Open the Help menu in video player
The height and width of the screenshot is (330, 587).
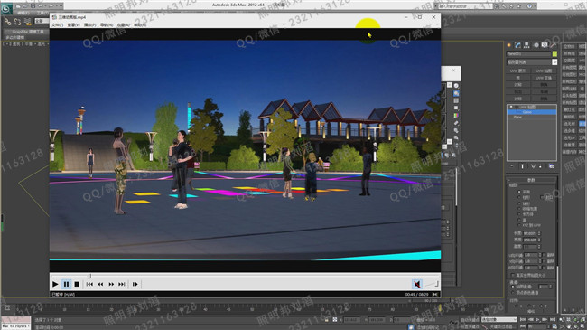click(140, 24)
